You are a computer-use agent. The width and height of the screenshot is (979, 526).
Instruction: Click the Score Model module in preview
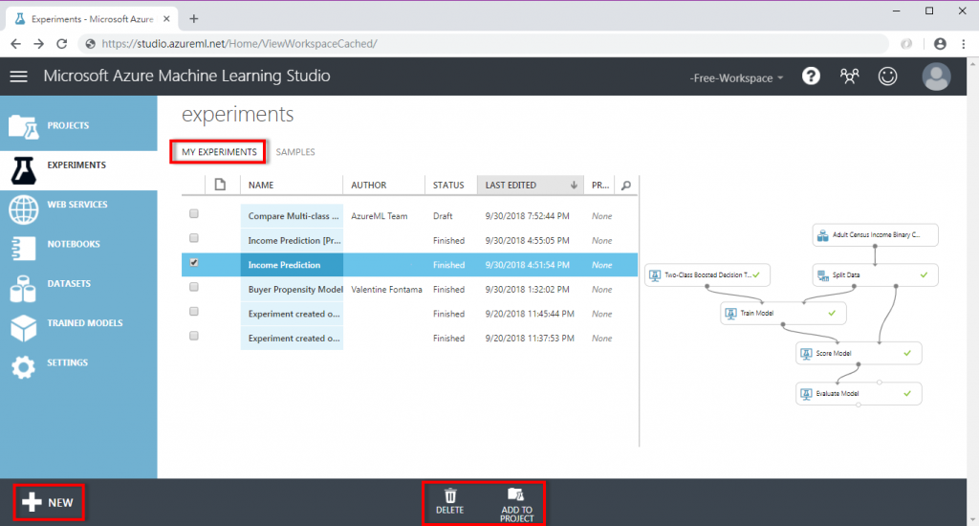tap(859, 353)
